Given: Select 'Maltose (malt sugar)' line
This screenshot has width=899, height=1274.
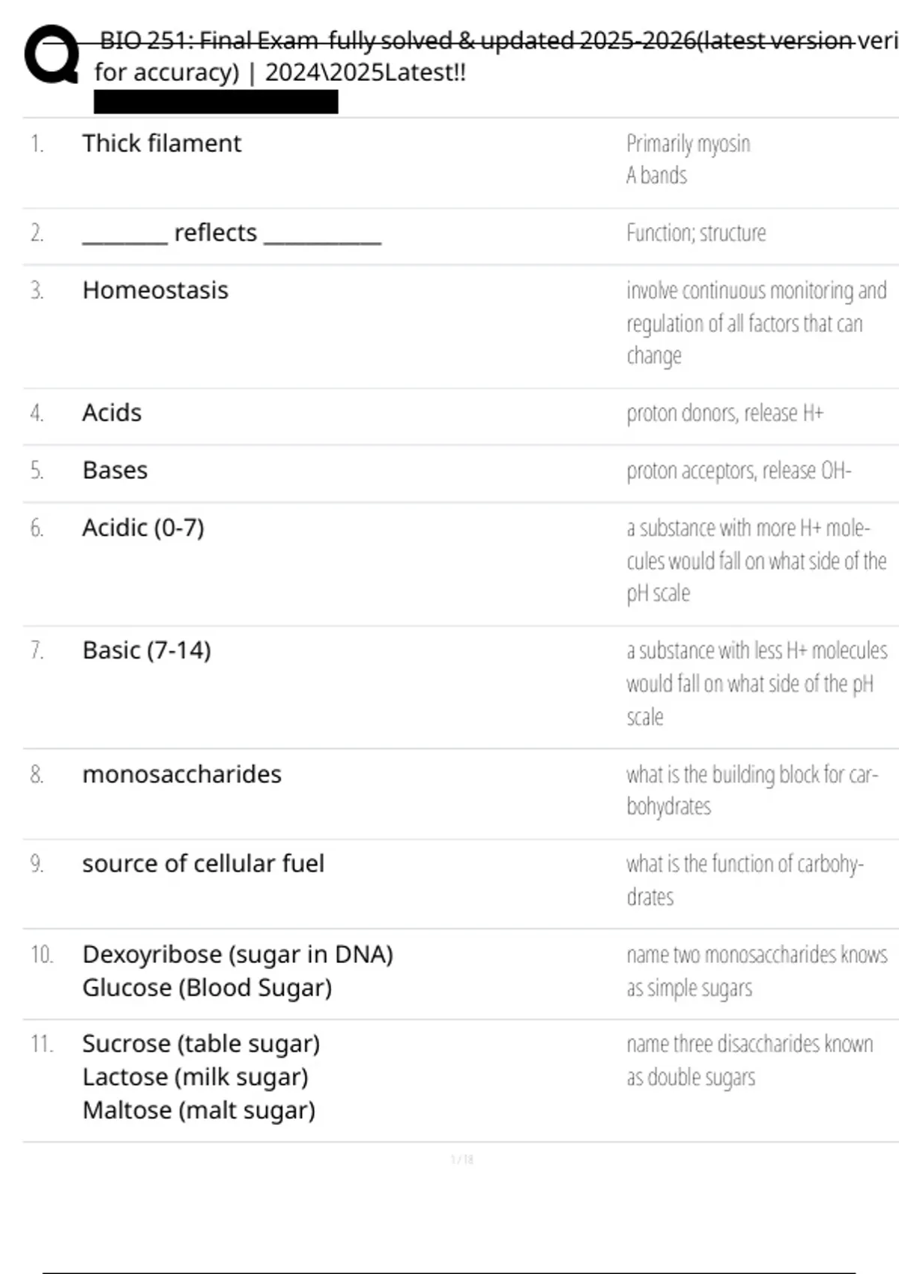Looking at the screenshot, I should point(199,1111).
